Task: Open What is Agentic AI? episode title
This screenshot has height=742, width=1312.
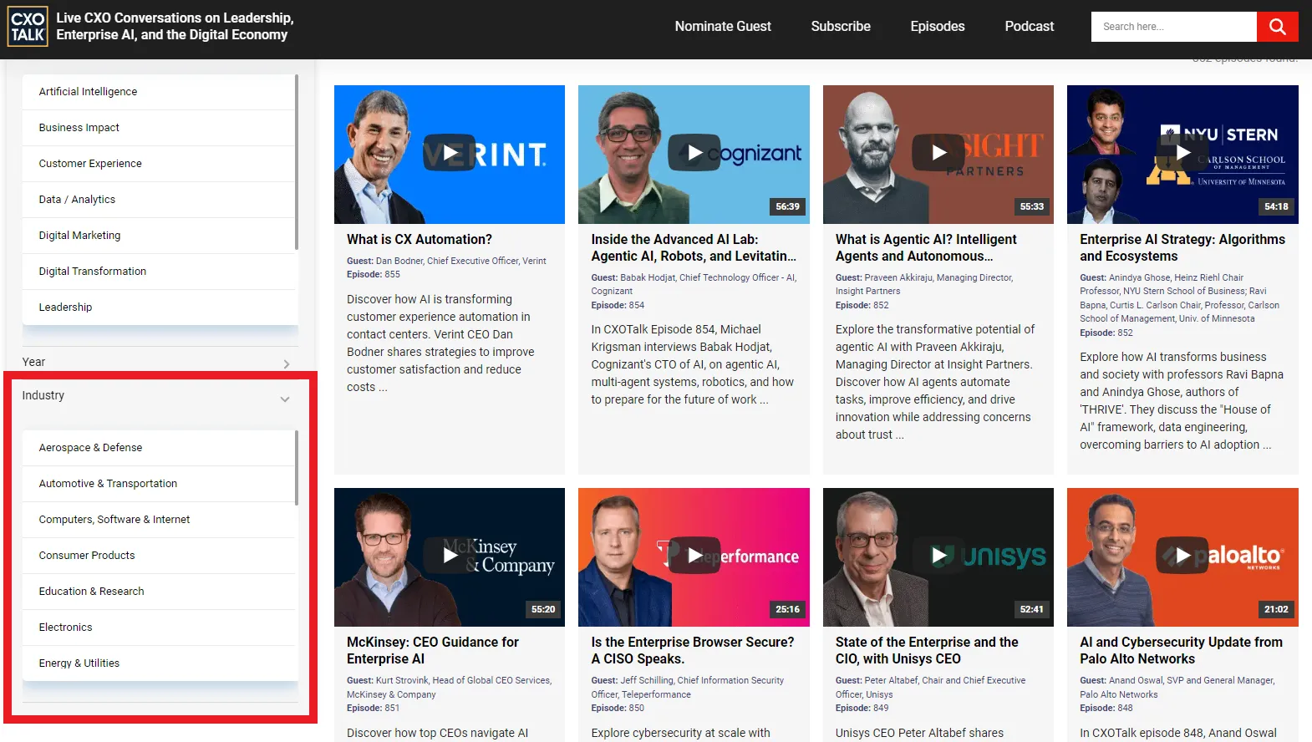Action: pos(926,248)
